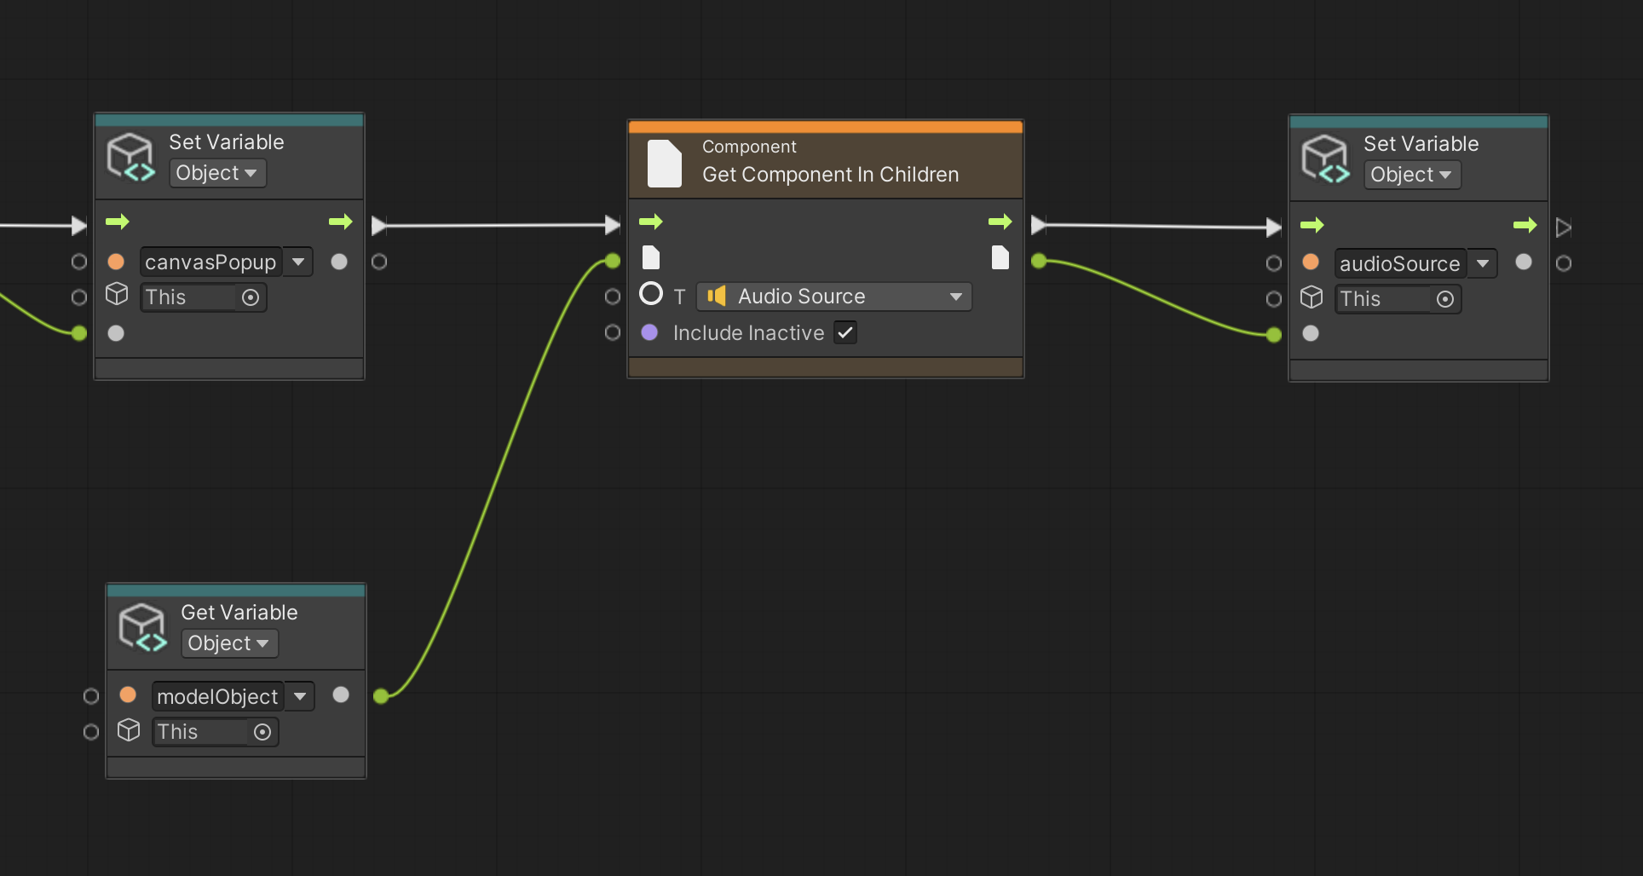The image size is (1643, 876).
Task: Click the modelObject variable name field
Action: point(217,696)
